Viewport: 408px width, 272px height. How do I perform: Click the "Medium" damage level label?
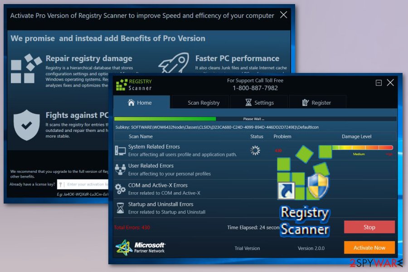pyautogui.click(x=359, y=154)
